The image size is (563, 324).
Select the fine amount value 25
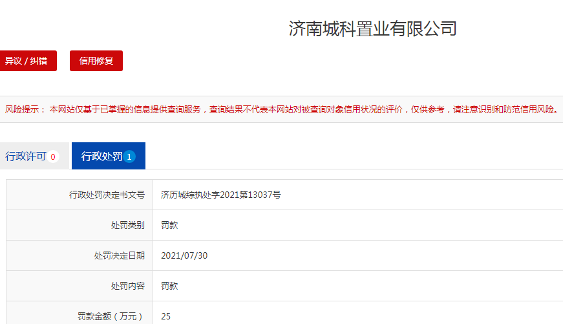[x=165, y=316]
